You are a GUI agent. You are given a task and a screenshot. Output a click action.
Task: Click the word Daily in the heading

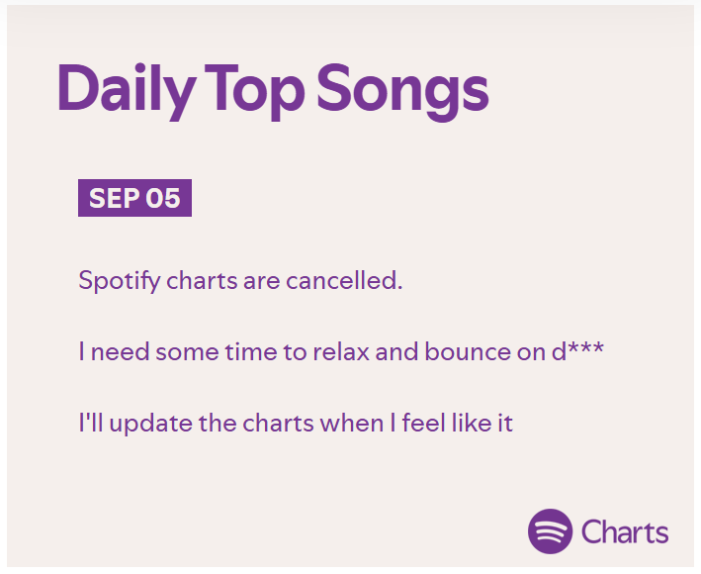pyautogui.click(x=127, y=91)
